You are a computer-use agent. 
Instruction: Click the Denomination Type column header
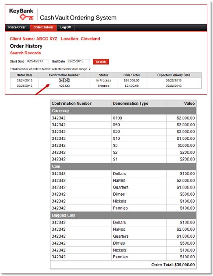(130, 104)
